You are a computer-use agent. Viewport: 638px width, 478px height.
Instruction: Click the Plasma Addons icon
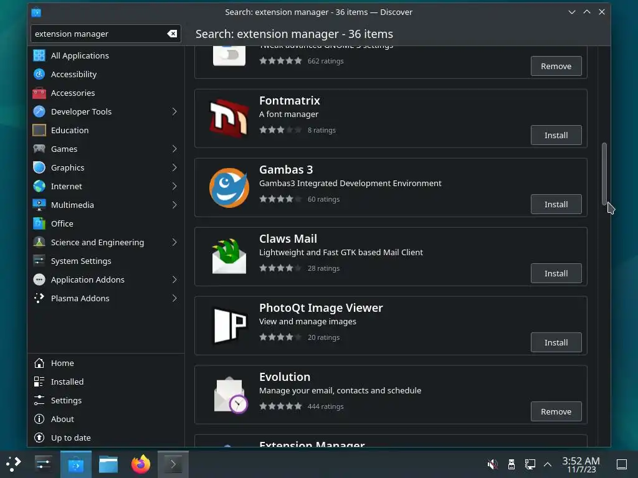(x=39, y=298)
